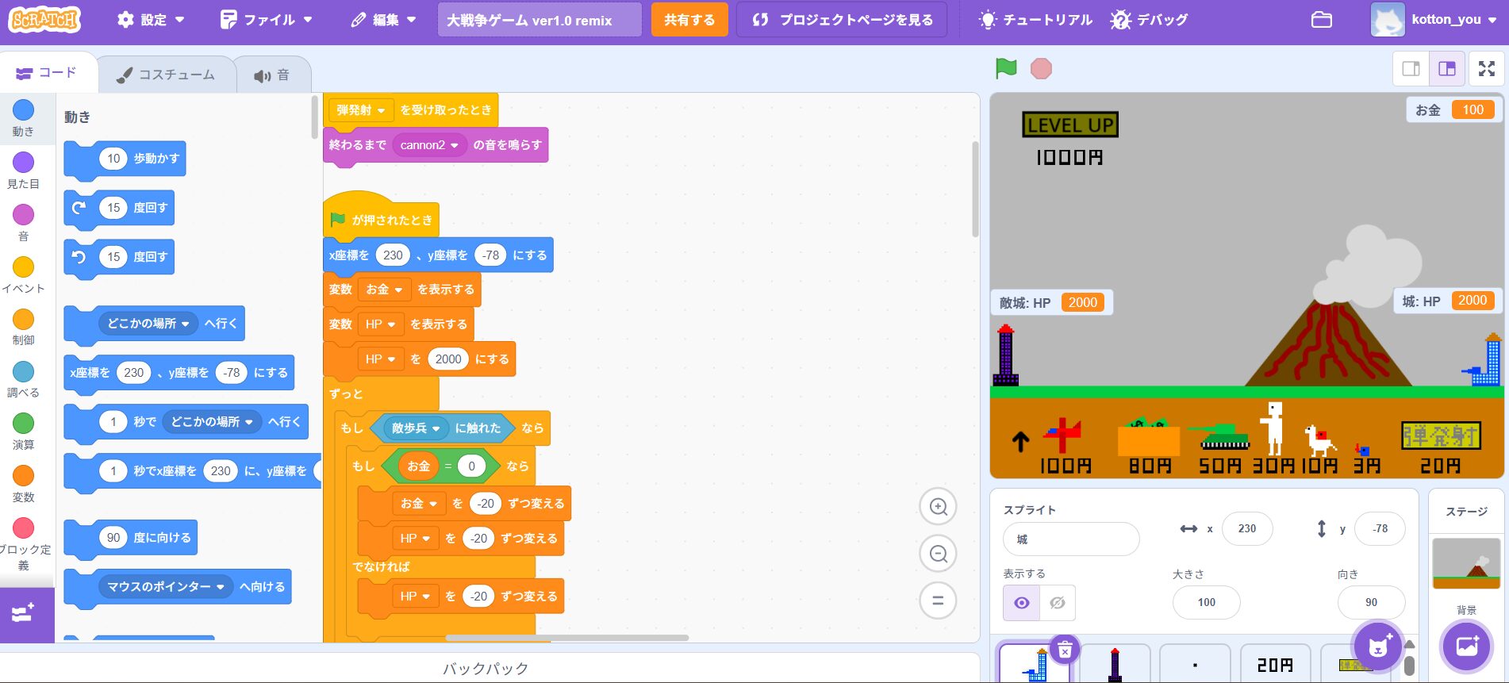Expand the 設定 settings dropdown
The width and height of the screenshot is (1509, 683).
(151, 20)
